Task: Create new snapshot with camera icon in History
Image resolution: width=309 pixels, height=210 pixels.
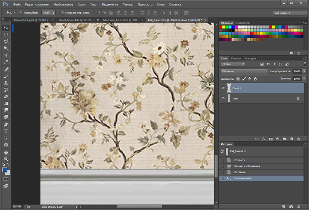Action: click(x=291, y=207)
